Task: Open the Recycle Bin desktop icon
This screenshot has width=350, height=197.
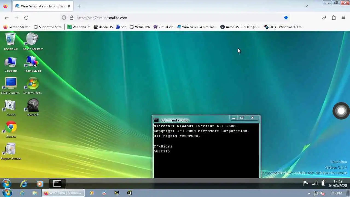Action: coord(11,41)
